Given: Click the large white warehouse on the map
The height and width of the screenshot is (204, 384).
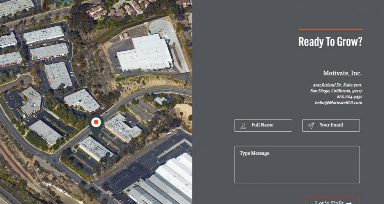Looking at the screenshot, I should coord(145,52).
